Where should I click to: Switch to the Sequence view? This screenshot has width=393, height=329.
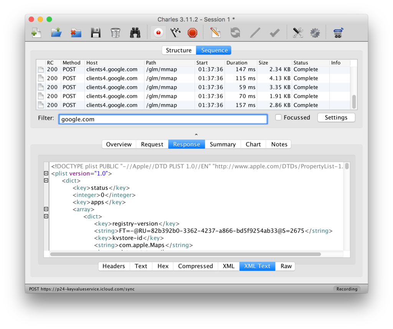(x=214, y=50)
